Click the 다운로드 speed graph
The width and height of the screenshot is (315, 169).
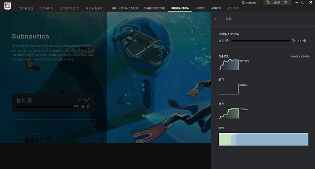click(229, 64)
